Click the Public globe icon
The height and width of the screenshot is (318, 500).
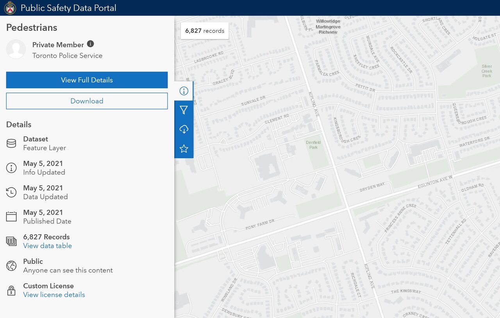click(11, 266)
